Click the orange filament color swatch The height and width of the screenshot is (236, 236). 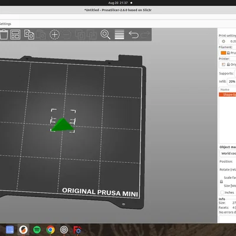(224, 53)
